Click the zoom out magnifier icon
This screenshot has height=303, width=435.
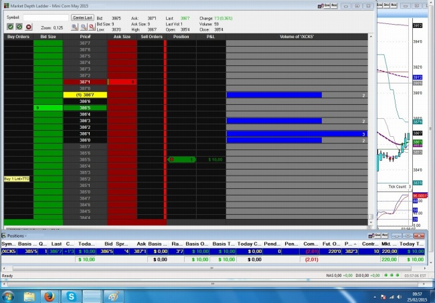tap(84, 27)
